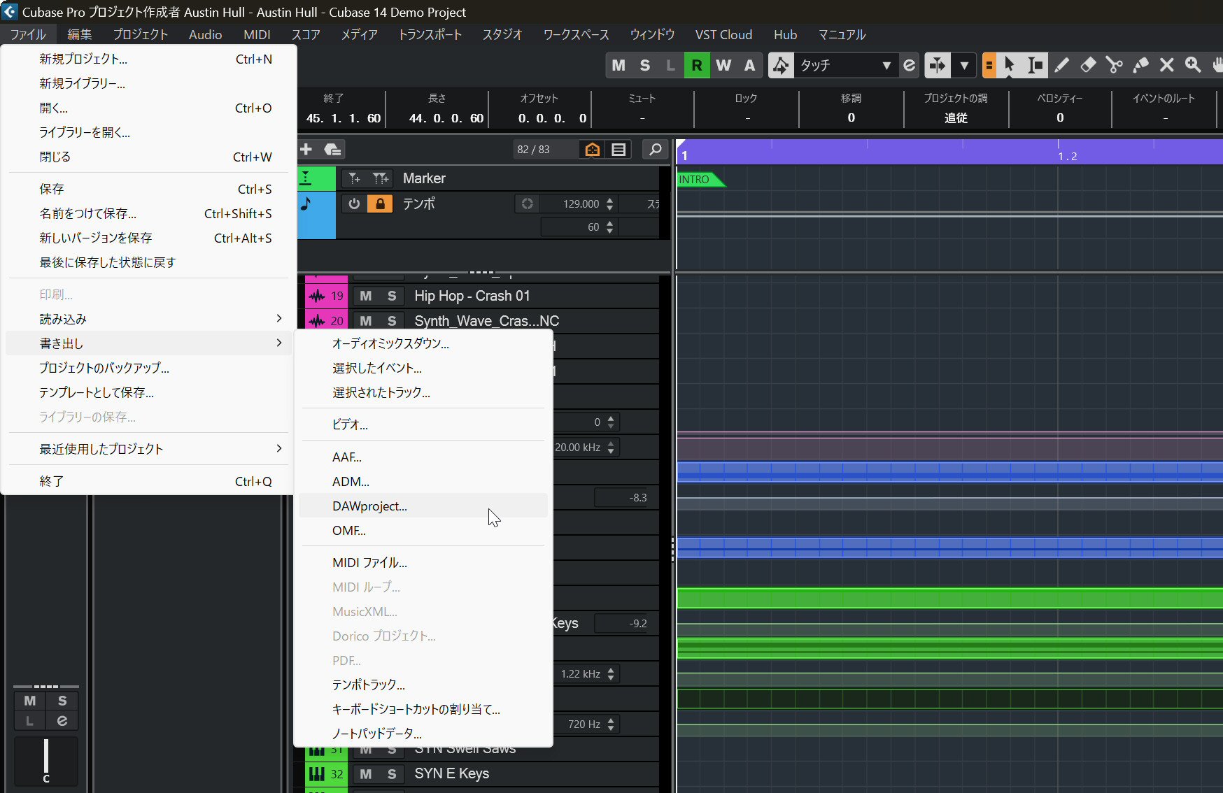Click 終了 to quit Cubase
The height and width of the screenshot is (793, 1223).
click(x=148, y=481)
